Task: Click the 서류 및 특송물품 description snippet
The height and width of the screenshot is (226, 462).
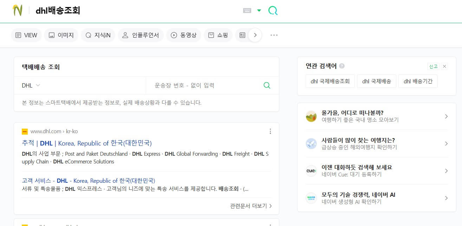Action: (x=135, y=189)
